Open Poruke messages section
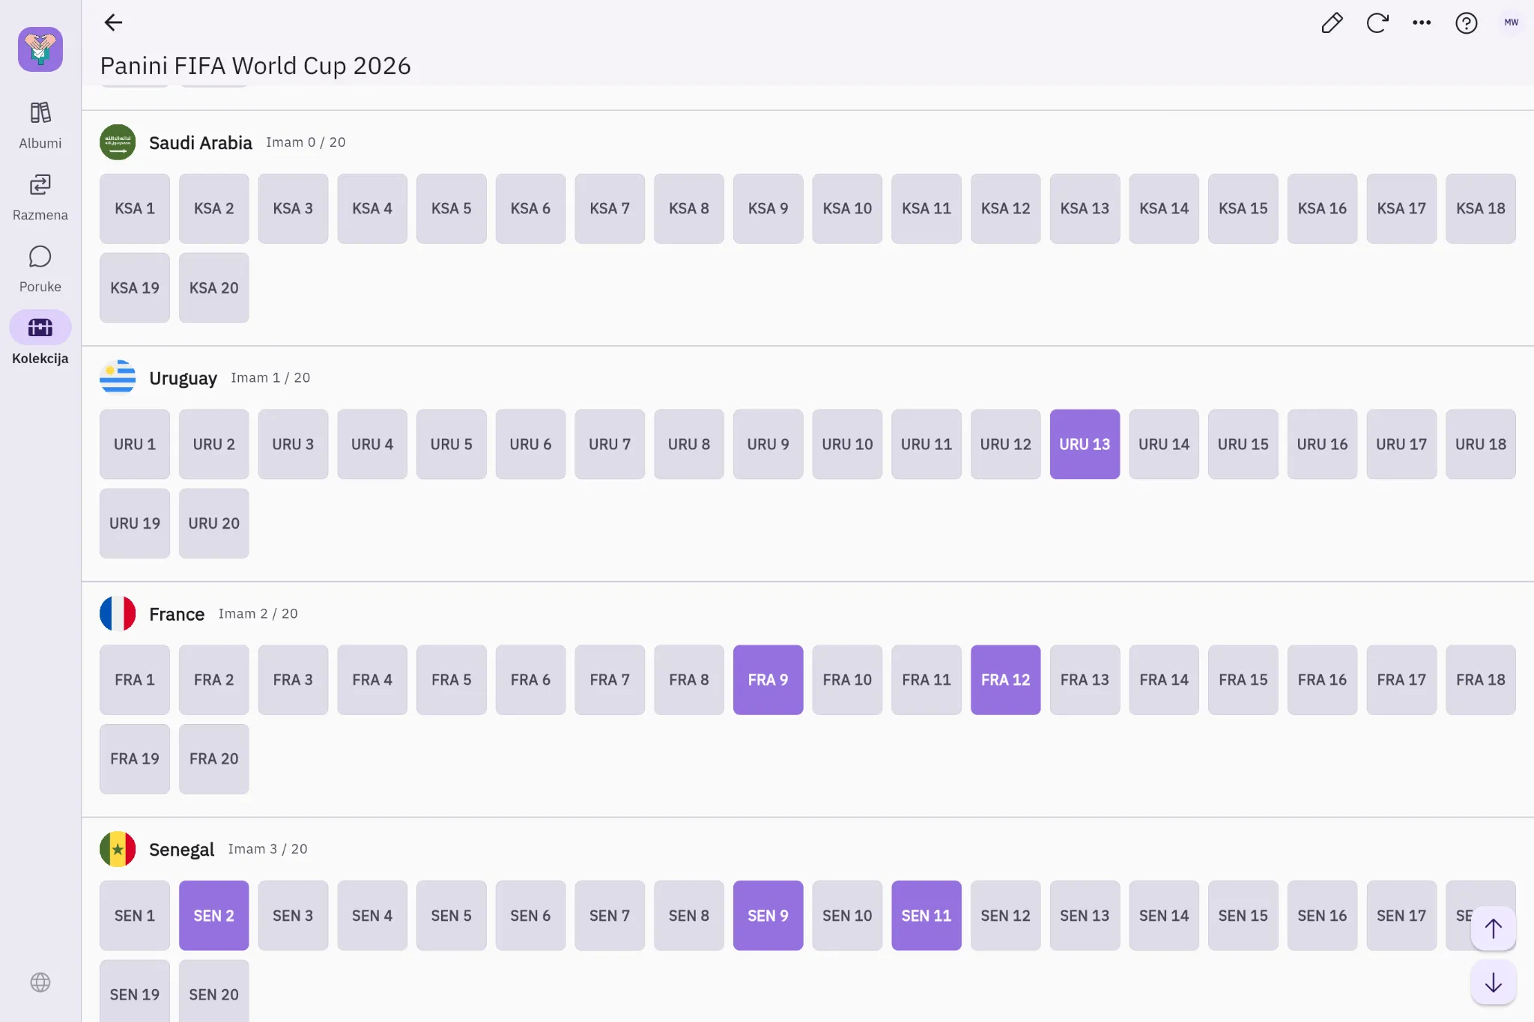The image size is (1534, 1022). 40,269
